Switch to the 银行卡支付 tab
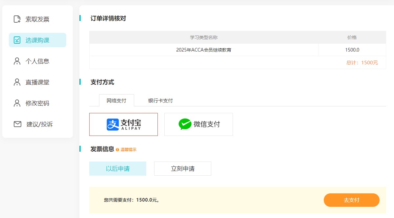 [x=160, y=100]
